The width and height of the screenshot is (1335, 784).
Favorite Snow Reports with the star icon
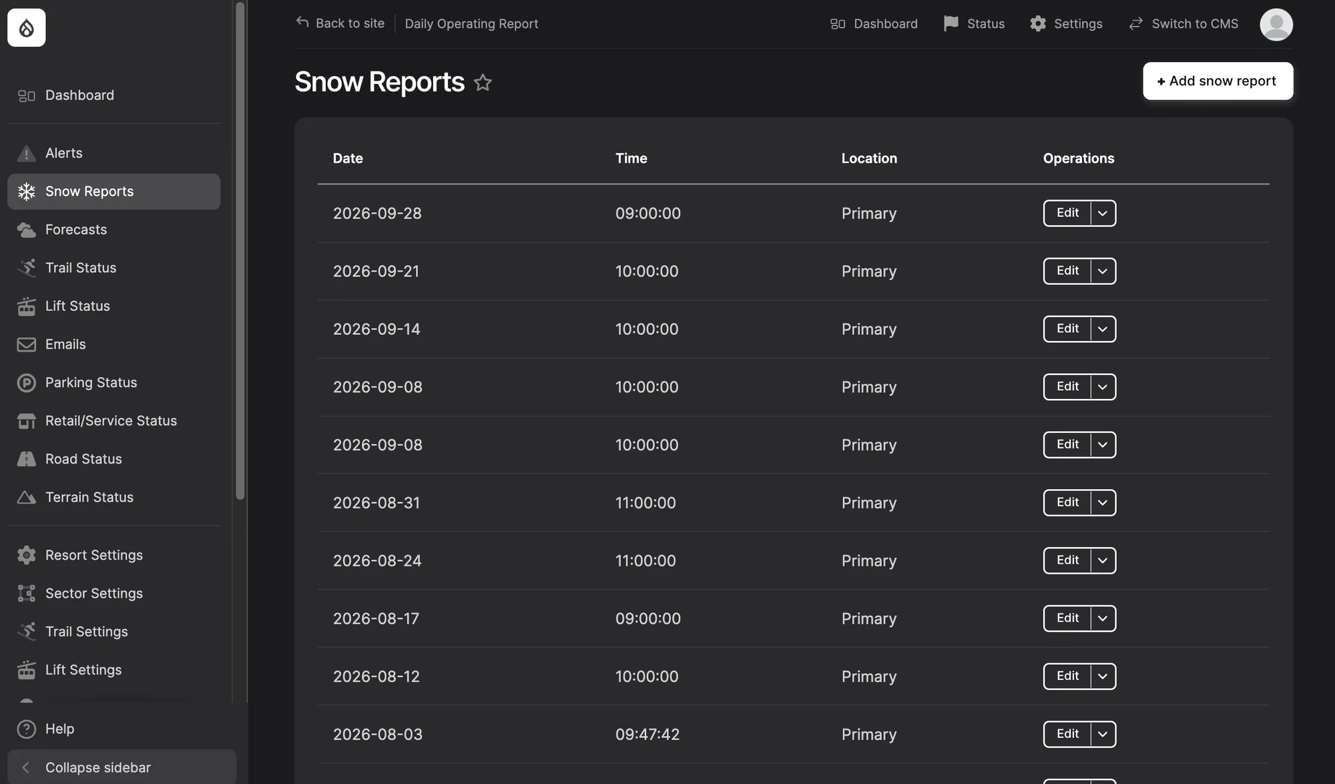pos(483,82)
